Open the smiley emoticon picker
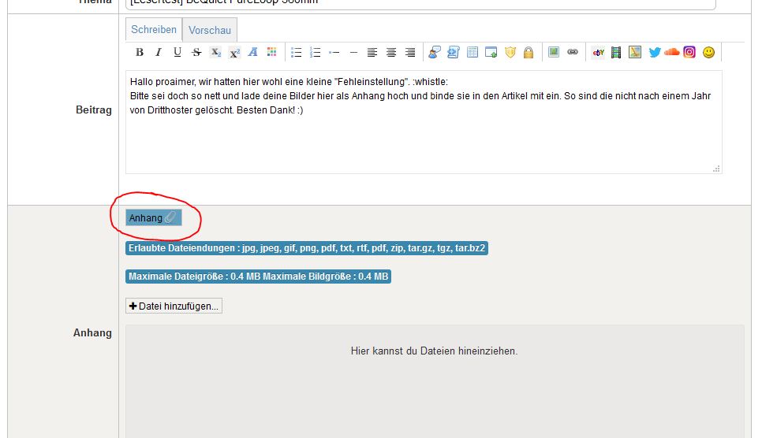The image size is (762, 438). pyautogui.click(x=708, y=53)
